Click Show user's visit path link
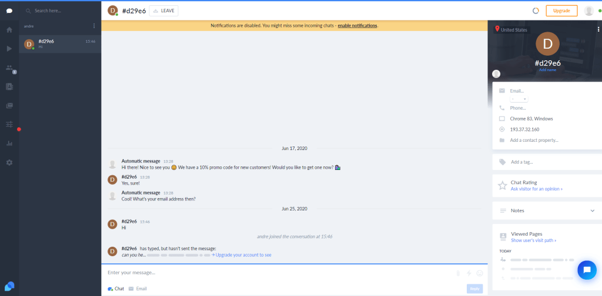The height and width of the screenshot is (296, 602). pos(533,240)
